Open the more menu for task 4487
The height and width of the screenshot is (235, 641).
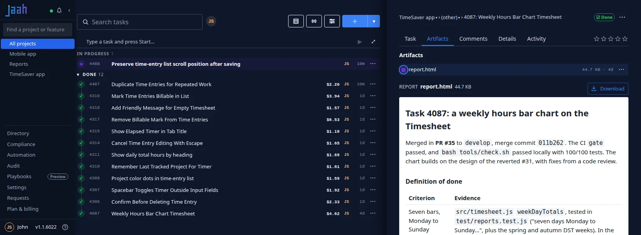[x=373, y=84]
